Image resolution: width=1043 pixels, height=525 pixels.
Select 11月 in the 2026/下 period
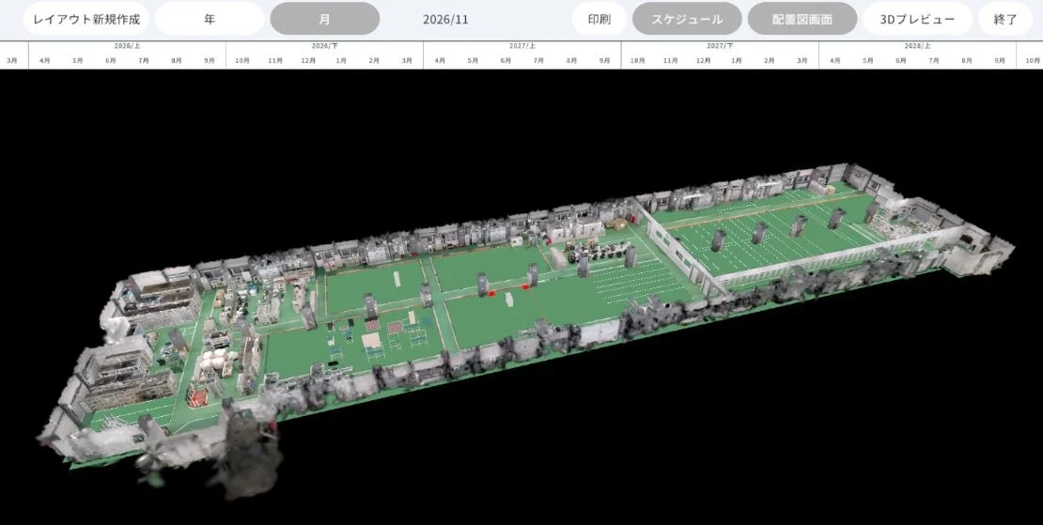click(275, 60)
